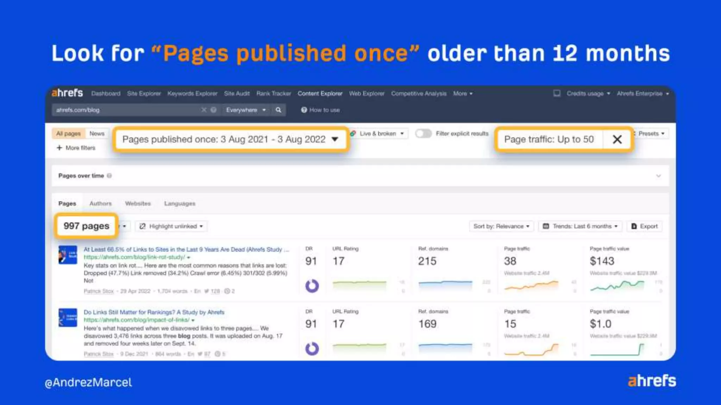The image size is (721, 405).
Task: Open the 'Do Links Still Matter for Rankings' title
Action: (x=154, y=312)
